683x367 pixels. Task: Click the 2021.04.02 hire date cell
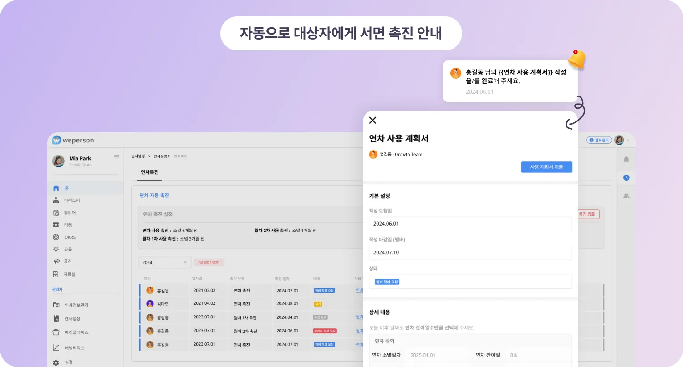tap(204, 303)
